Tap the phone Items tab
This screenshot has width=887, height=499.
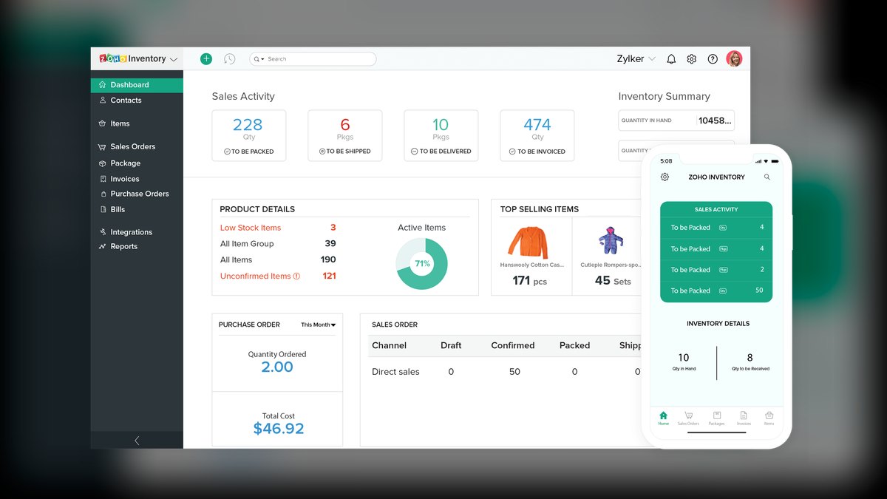[769, 418]
